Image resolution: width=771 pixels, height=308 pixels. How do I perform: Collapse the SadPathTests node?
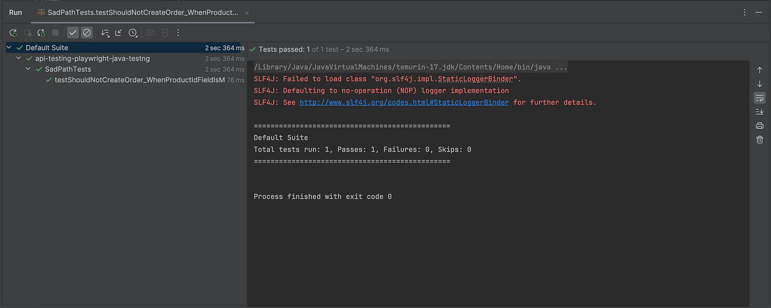point(28,69)
